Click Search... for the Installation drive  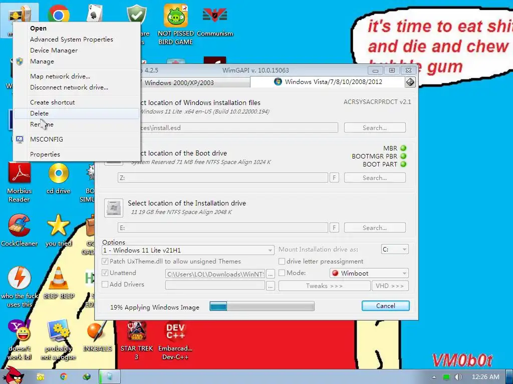375,227
